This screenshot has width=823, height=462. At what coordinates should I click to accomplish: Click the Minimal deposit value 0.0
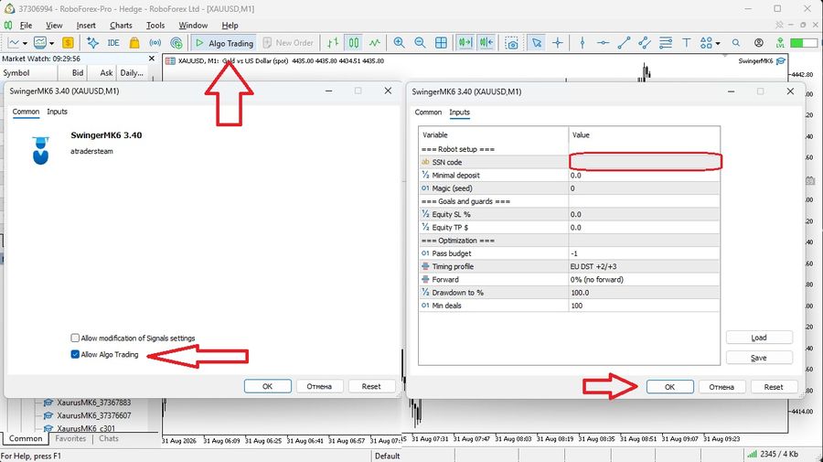(x=644, y=176)
